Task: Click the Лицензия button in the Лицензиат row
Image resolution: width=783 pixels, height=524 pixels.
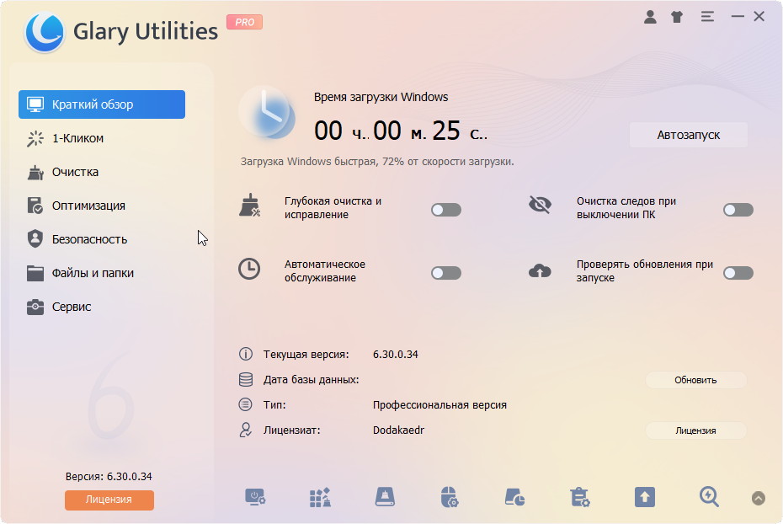Action: pyautogui.click(x=695, y=430)
